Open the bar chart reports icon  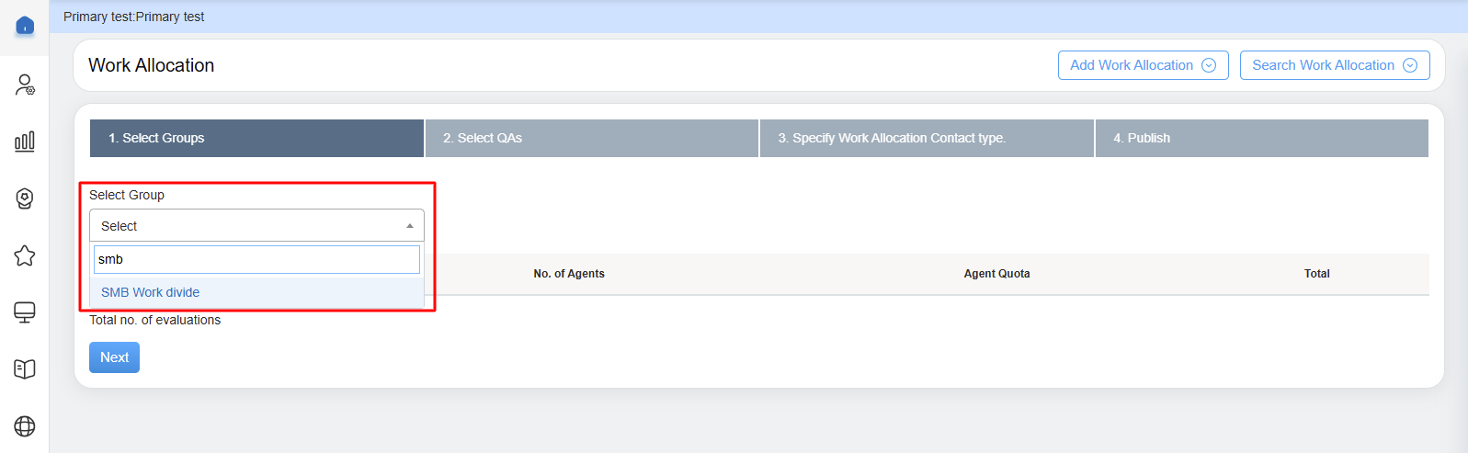pos(25,142)
